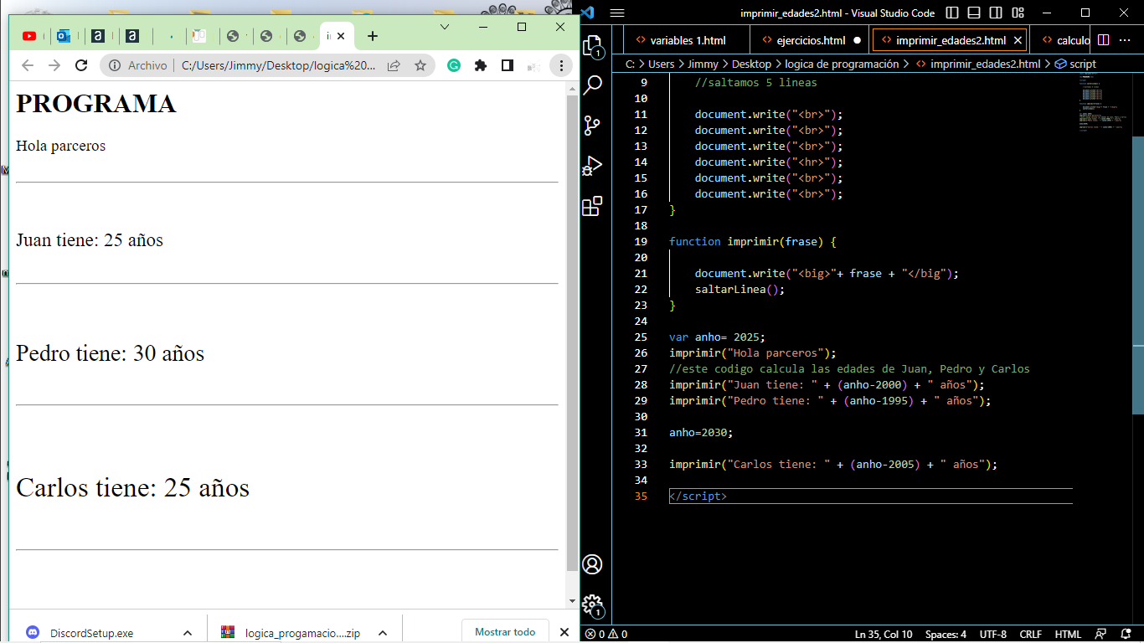Bookmark this page with the star icon
The height and width of the screenshot is (643, 1144).
point(420,65)
